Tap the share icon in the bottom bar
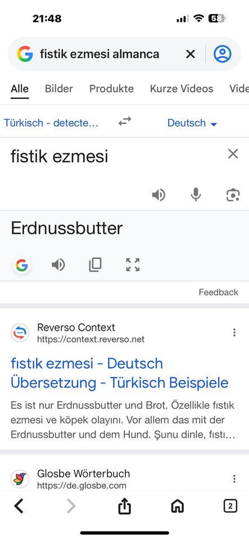 [x=125, y=506]
